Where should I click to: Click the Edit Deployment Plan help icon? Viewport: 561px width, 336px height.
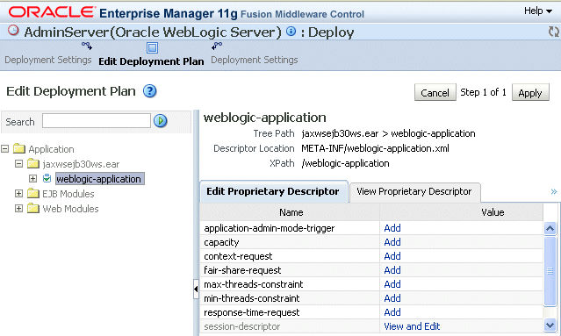(149, 91)
